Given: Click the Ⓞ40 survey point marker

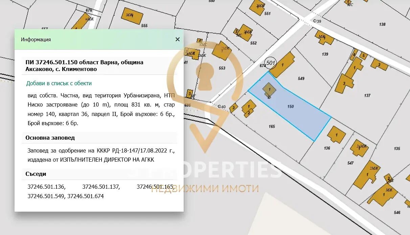Looking at the screenshot, I should (x=220, y=106).
